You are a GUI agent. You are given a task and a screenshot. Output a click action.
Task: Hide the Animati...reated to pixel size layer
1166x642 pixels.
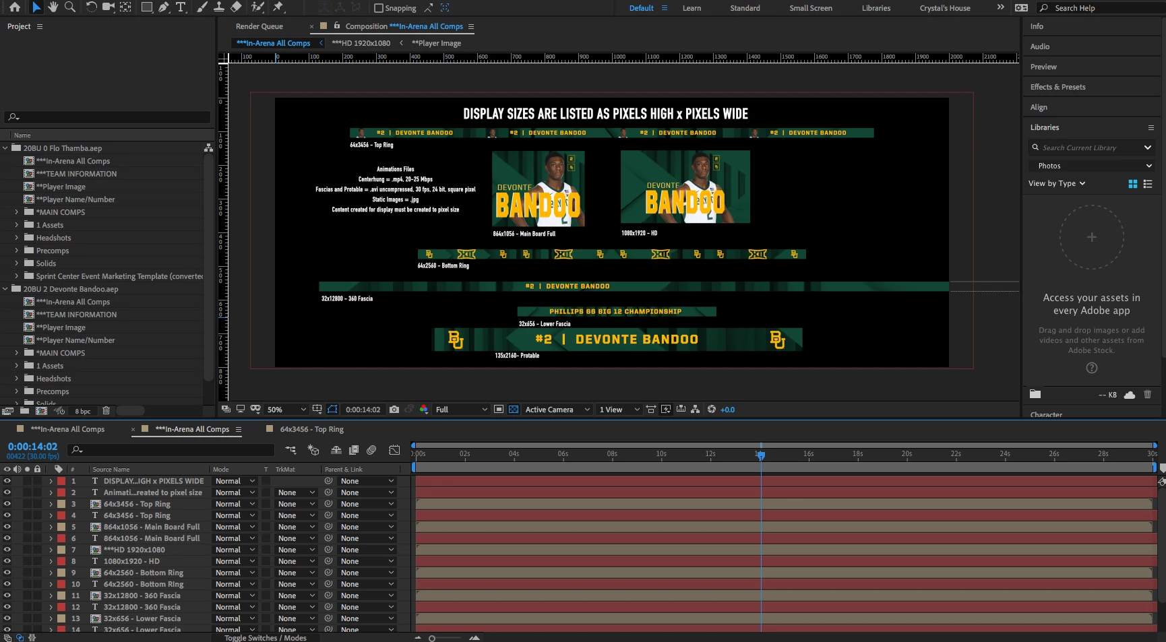point(7,492)
